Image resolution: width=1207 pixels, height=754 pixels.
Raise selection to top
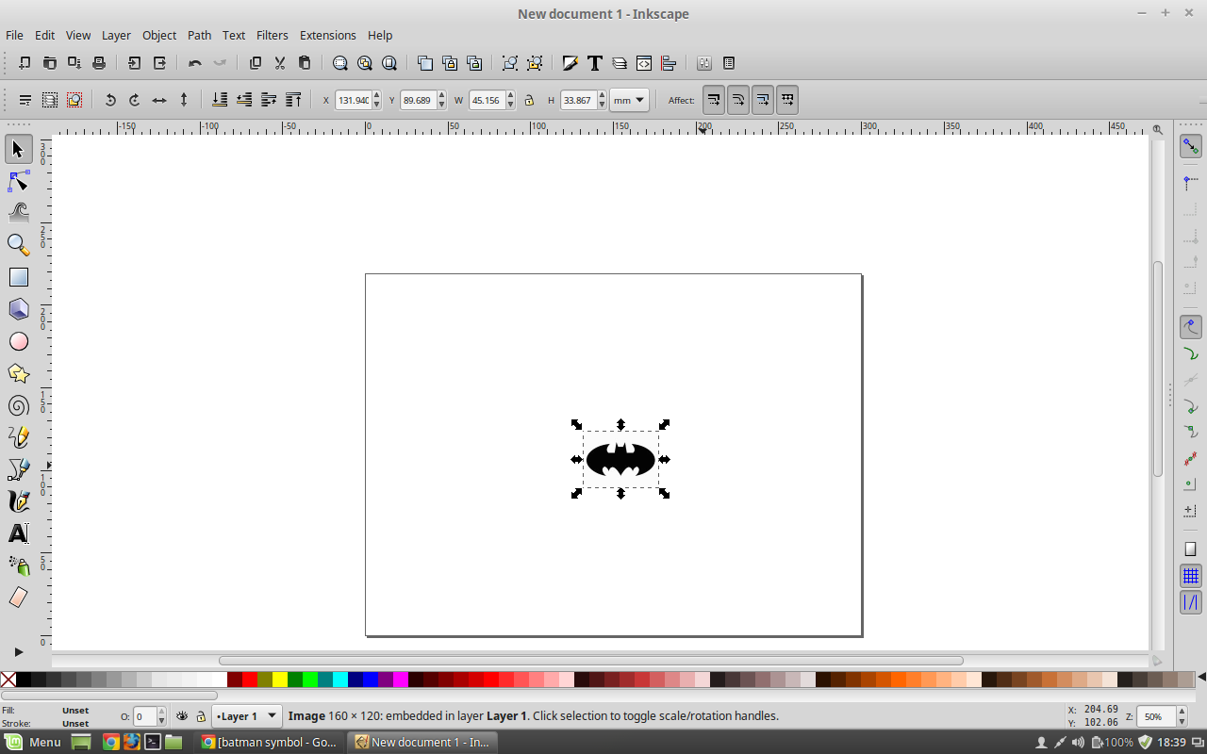293,100
